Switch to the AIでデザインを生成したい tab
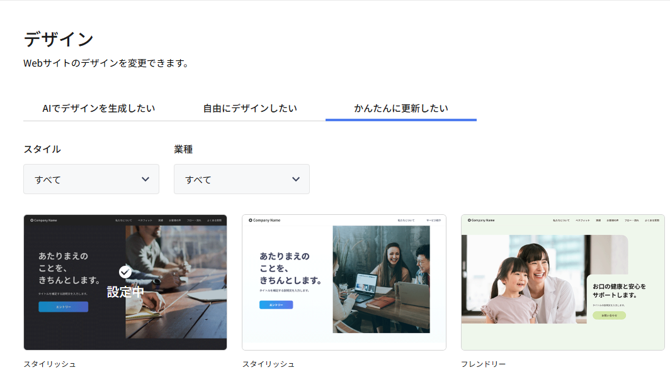The image size is (670, 387). click(x=98, y=108)
